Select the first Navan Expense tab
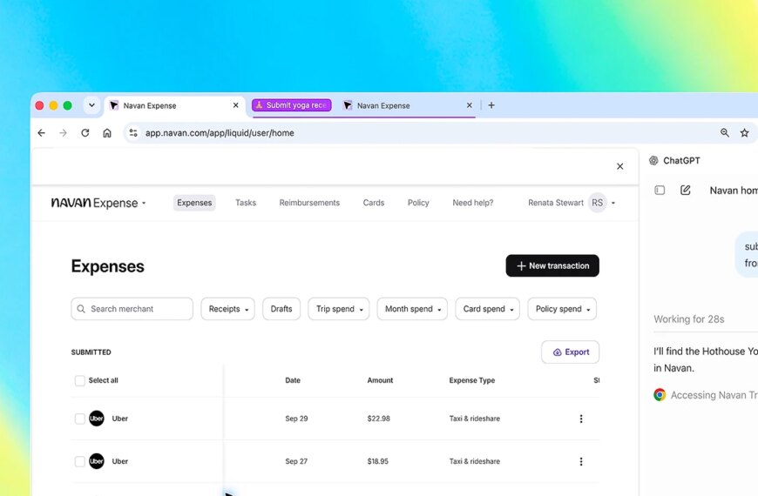 click(x=174, y=105)
